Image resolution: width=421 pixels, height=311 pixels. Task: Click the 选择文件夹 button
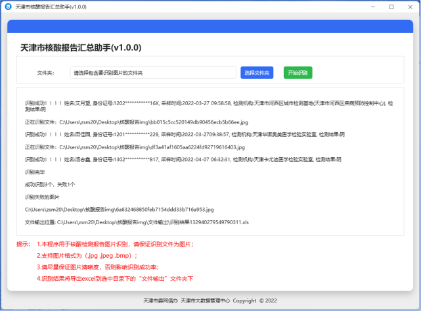[x=257, y=72]
